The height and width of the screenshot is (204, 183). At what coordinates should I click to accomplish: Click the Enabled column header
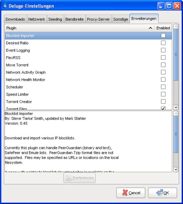click(163, 28)
